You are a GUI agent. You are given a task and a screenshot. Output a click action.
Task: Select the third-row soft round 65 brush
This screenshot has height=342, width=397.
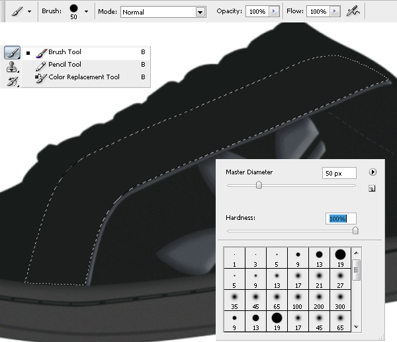tap(277, 300)
